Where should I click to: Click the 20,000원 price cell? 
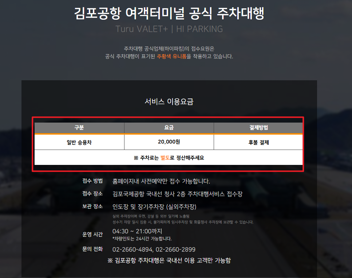(x=169, y=142)
